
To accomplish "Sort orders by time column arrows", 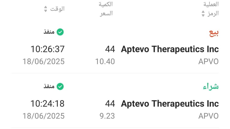I will coord(46,9).
